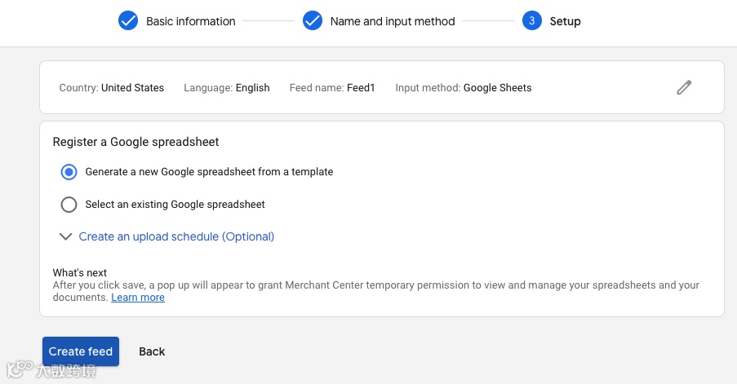The image size is (737, 384).
Task: Switch to Name and input method step label
Action: pyautogui.click(x=393, y=21)
